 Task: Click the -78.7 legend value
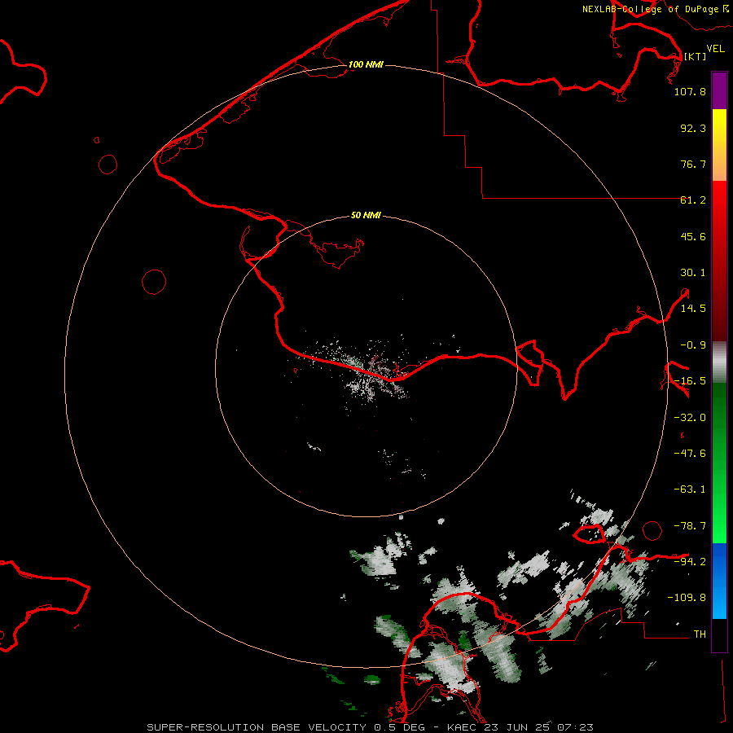(x=690, y=526)
